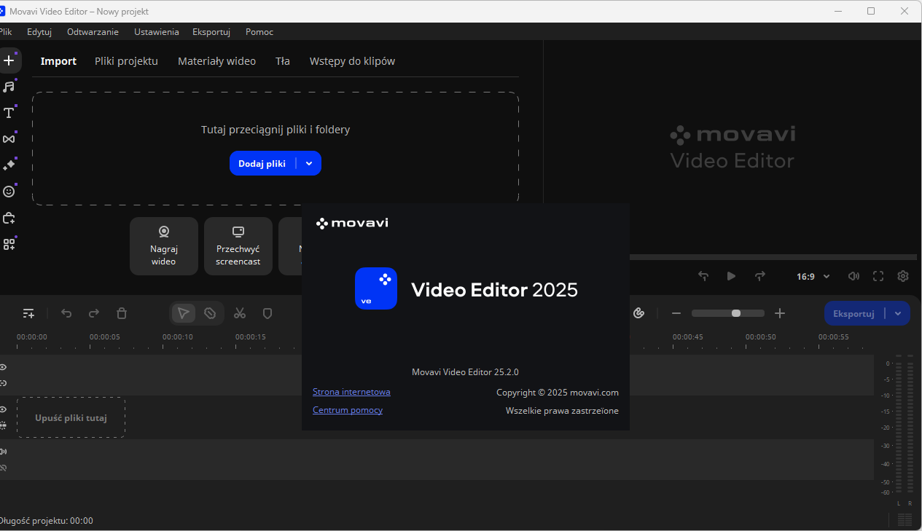Switch to the Materiały wideo tab
922x531 pixels.
(216, 61)
